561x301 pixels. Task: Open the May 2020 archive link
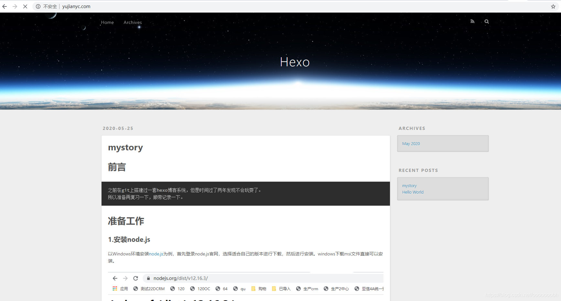pyautogui.click(x=411, y=144)
